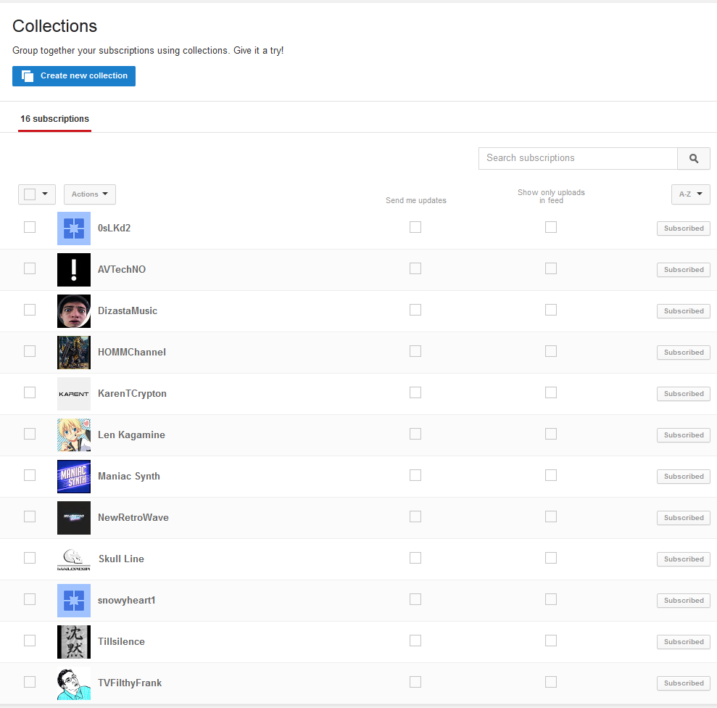Screen dimensions: 717x708
Task: Select the DizastaMusic row checkbox
Action: tap(30, 310)
